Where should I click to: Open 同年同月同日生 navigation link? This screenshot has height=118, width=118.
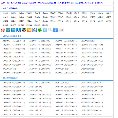click(x=29, y=3)
